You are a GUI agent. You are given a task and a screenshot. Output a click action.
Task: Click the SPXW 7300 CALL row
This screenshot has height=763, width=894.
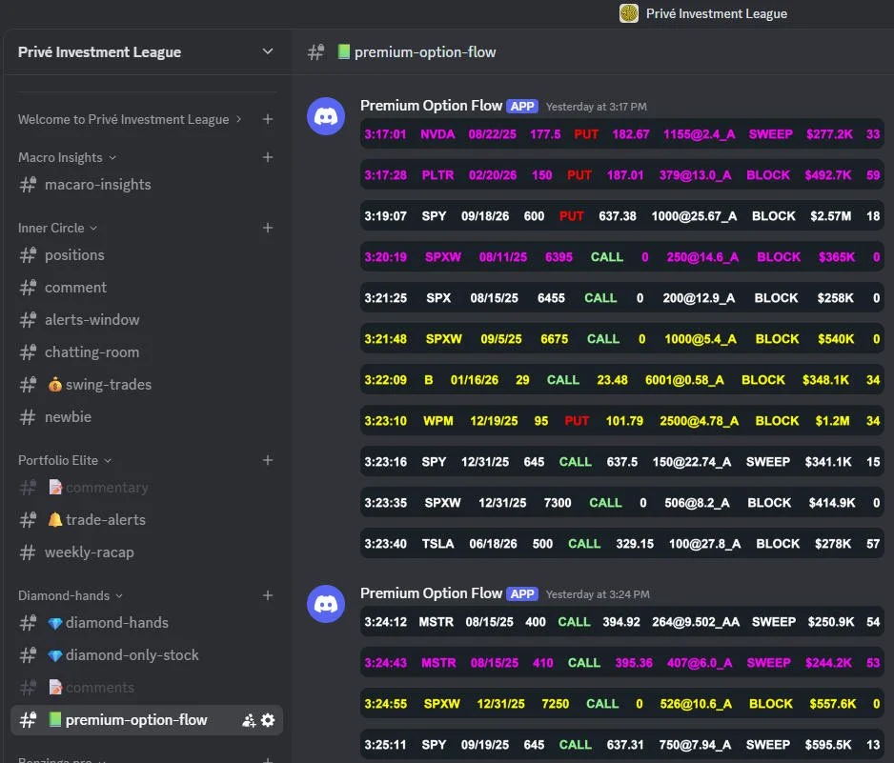622,503
